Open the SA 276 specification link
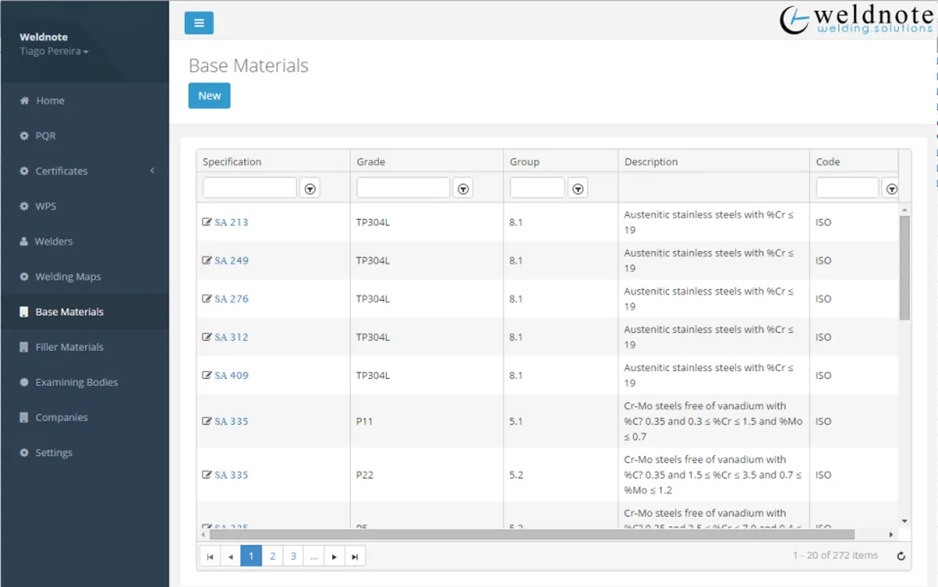Screen dimensions: 938x587 click(x=231, y=299)
